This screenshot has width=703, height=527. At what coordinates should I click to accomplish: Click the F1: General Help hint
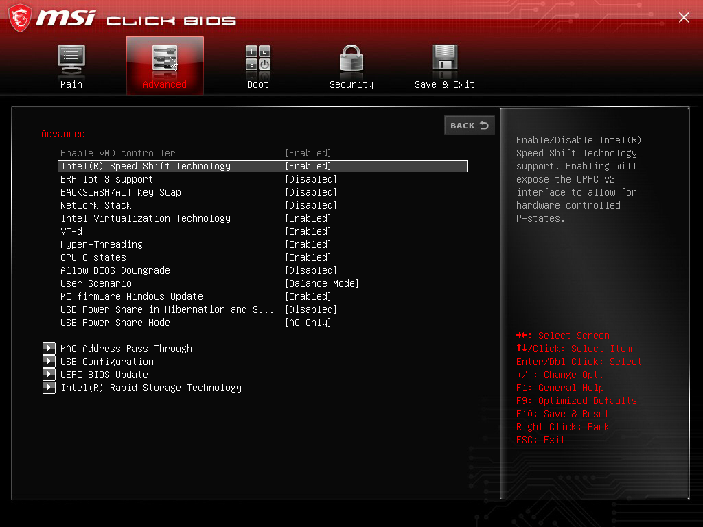(x=560, y=388)
